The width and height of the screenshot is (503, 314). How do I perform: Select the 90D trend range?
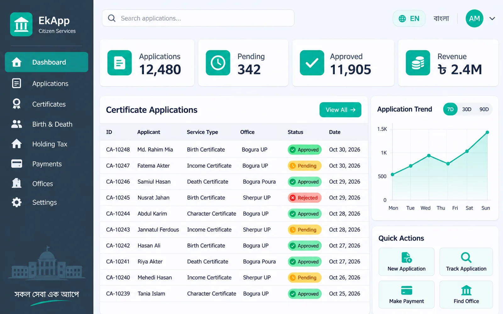[x=484, y=109]
